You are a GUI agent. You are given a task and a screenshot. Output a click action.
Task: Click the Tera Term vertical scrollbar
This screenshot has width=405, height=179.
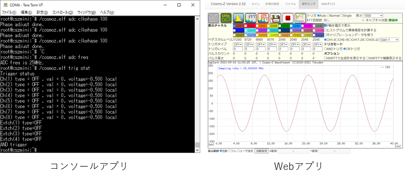coord(197,83)
